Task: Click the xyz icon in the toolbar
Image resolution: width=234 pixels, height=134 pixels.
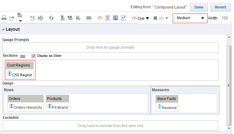Action: point(89,18)
